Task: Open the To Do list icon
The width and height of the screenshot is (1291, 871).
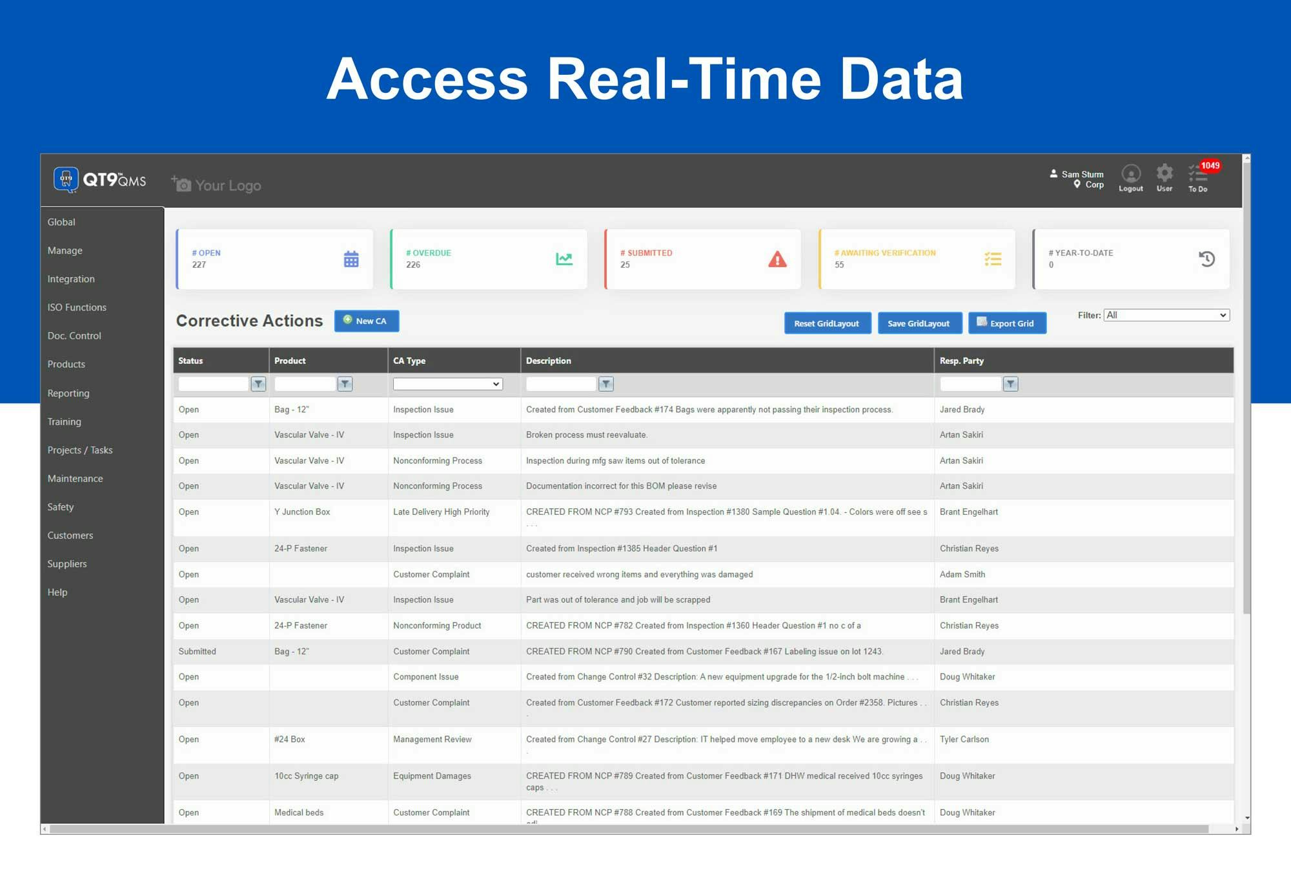Action: pyautogui.click(x=1197, y=174)
